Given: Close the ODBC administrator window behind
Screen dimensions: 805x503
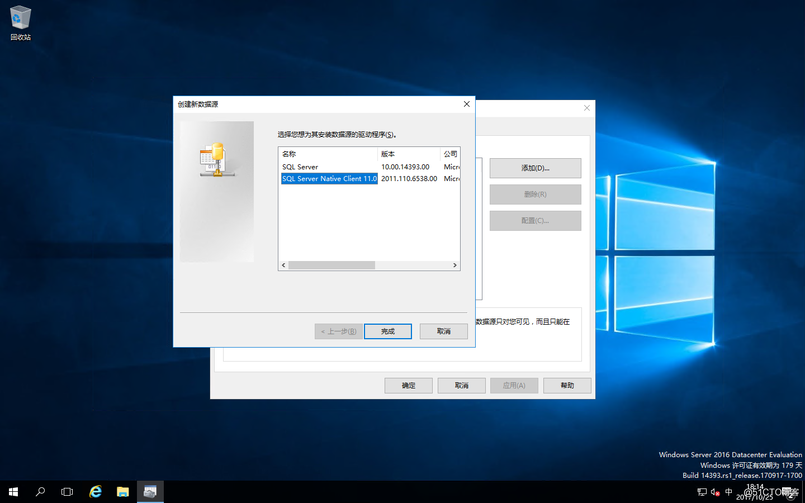Looking at the screenshot, I should tap(586, 108).
